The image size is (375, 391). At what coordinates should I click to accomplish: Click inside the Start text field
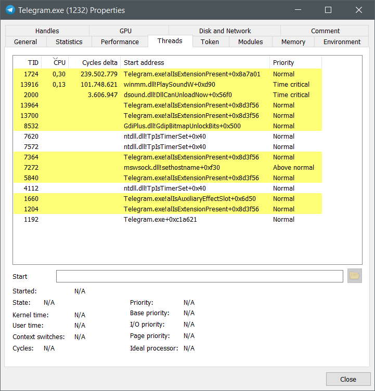199,276
